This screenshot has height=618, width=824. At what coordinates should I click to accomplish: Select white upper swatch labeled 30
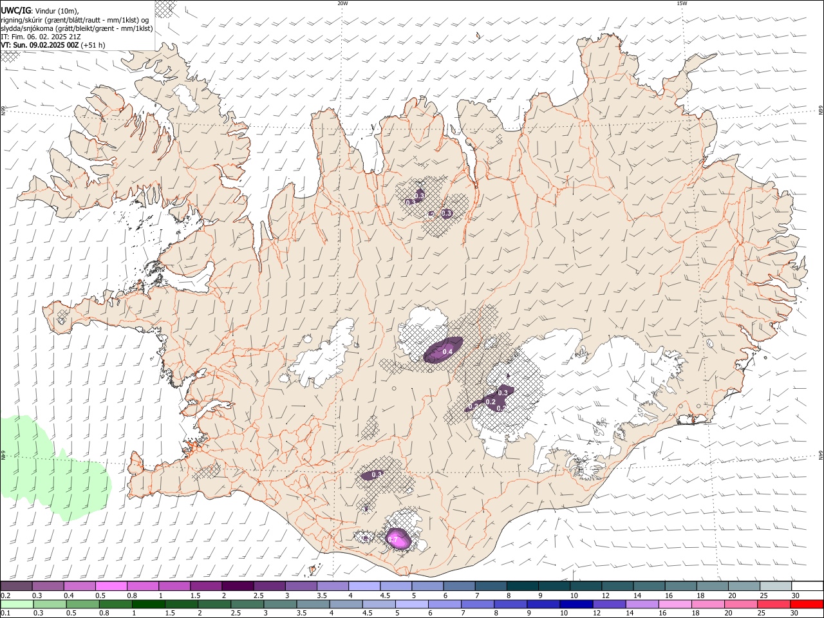(x=807, y=586)
